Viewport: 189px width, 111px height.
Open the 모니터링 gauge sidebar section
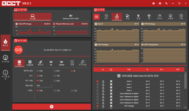point(5,59)
